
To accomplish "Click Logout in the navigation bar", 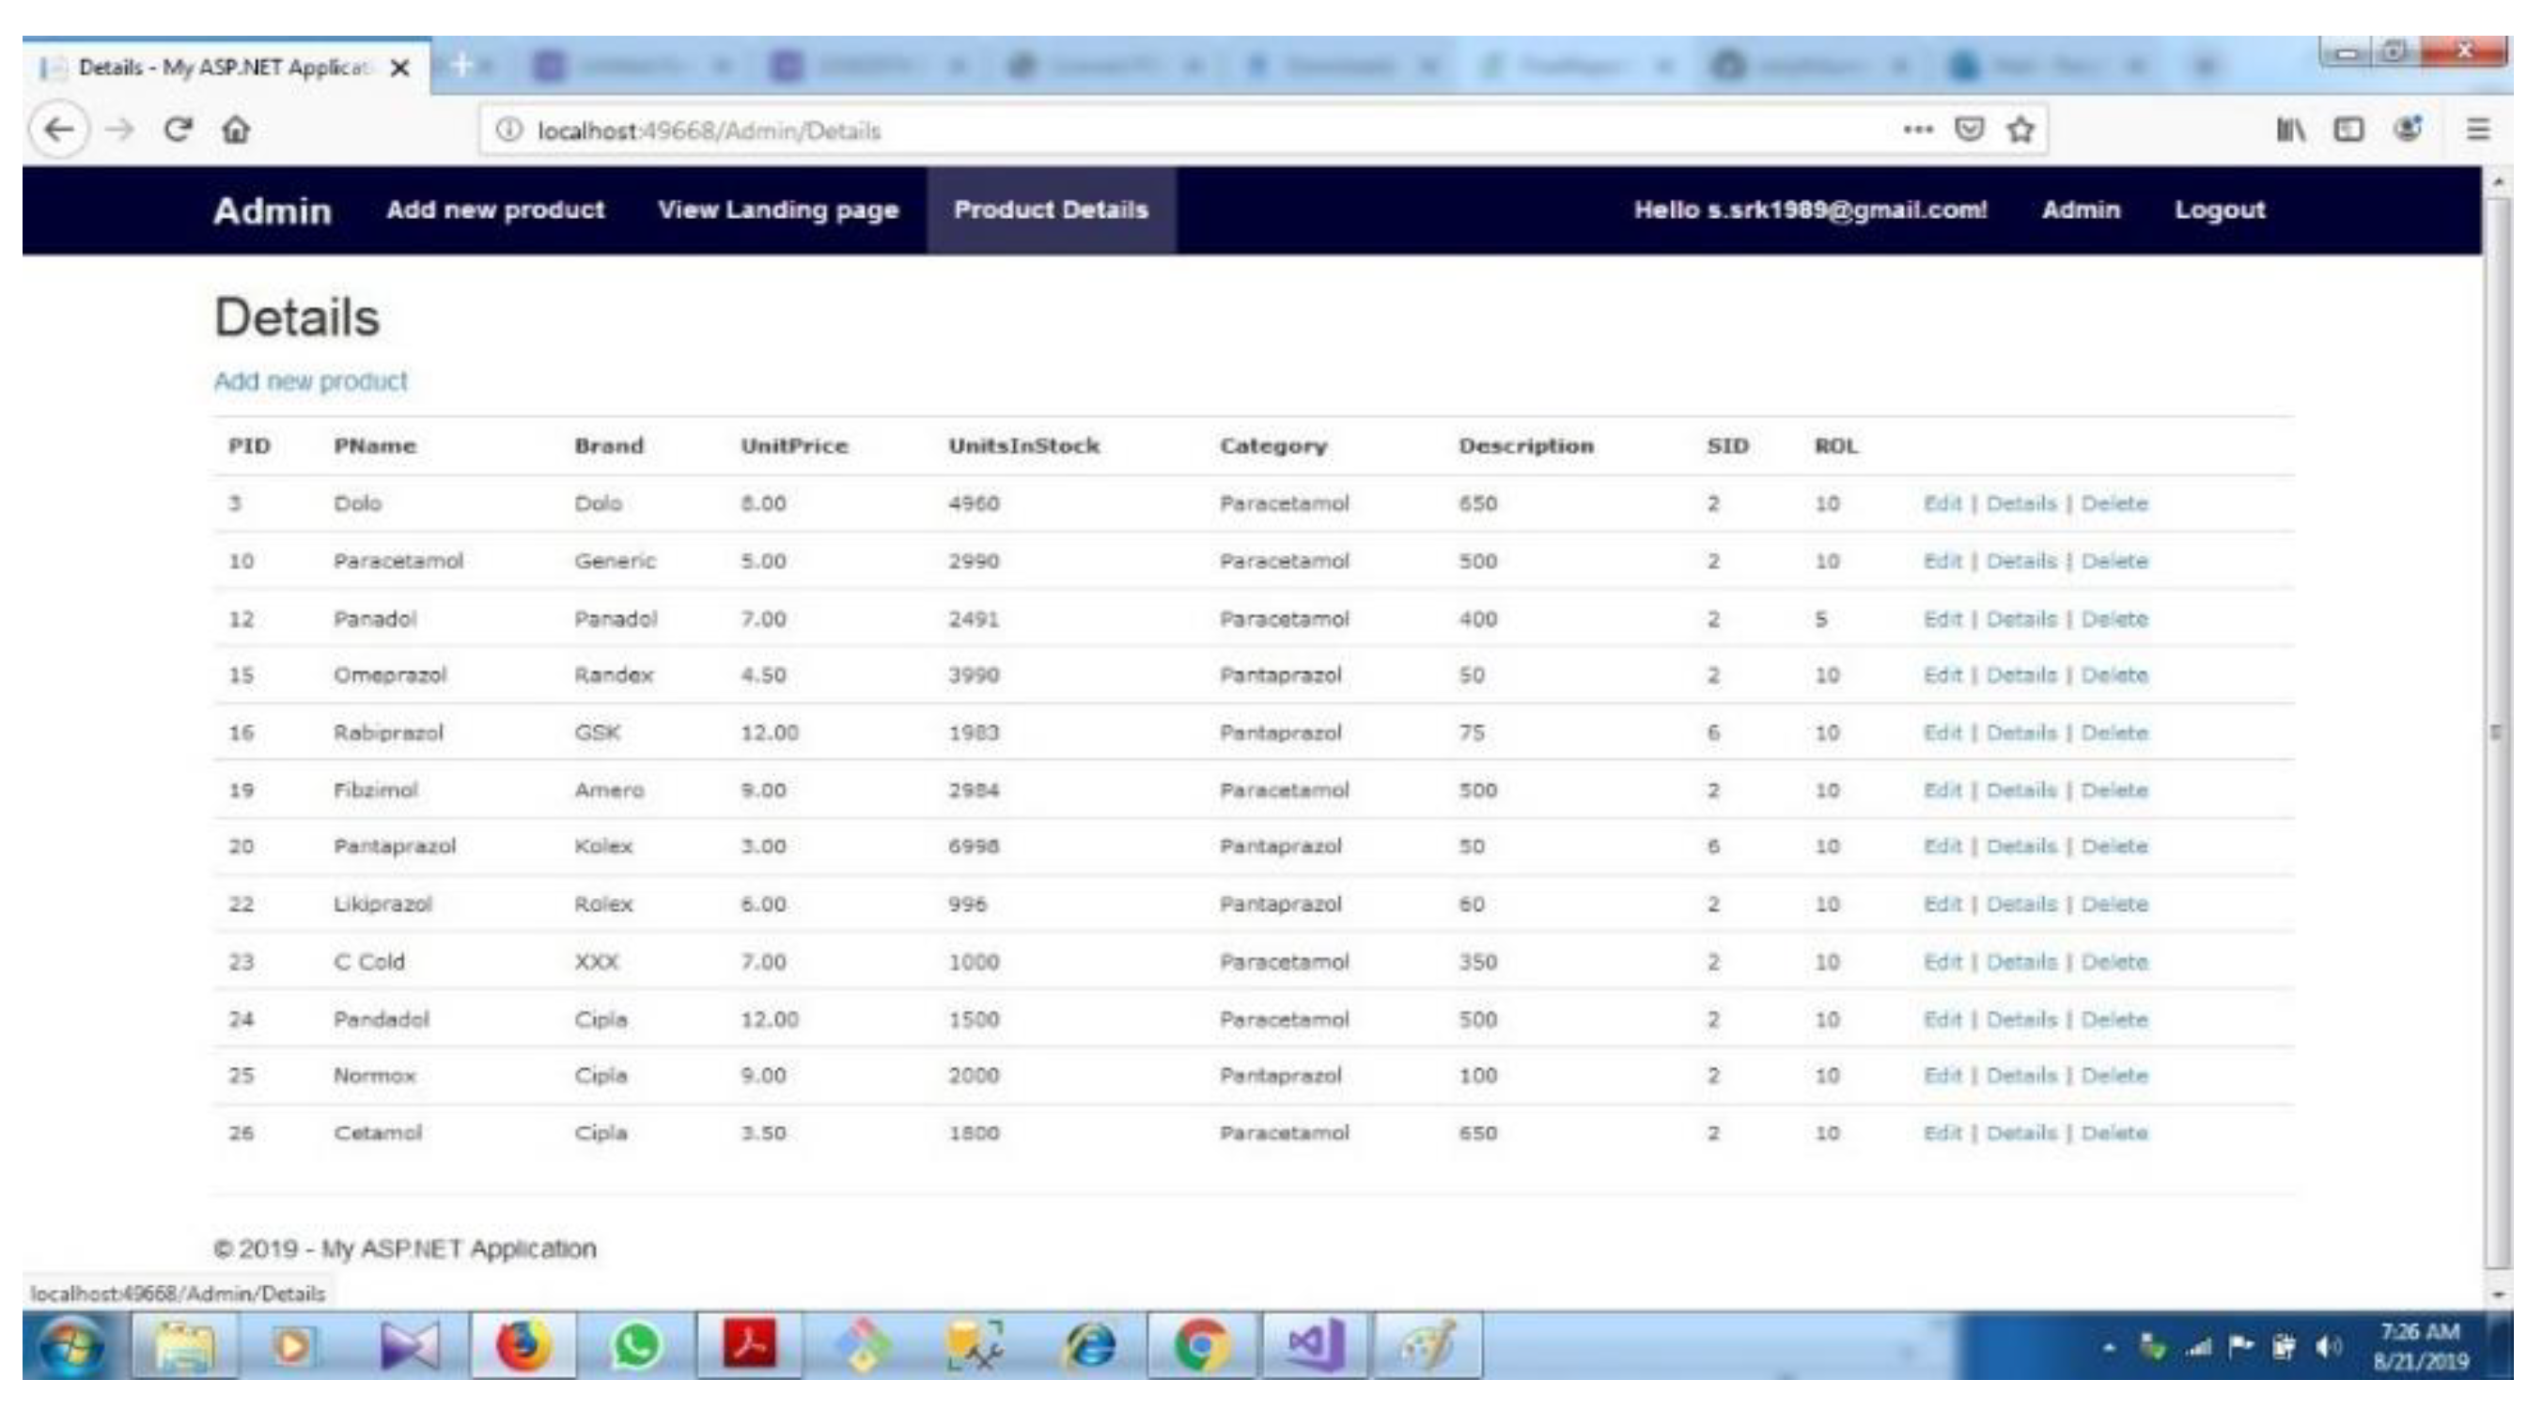I will point(2218,209).
